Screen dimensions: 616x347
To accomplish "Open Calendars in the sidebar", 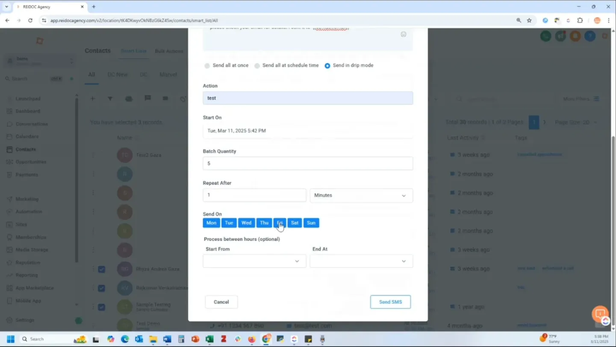I will (x=27, y=136).
